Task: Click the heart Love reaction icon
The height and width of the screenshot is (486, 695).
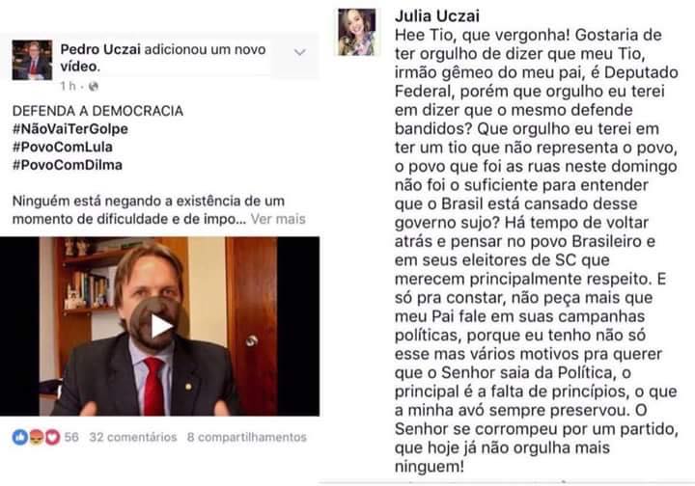Action: [x=52, y=437]
